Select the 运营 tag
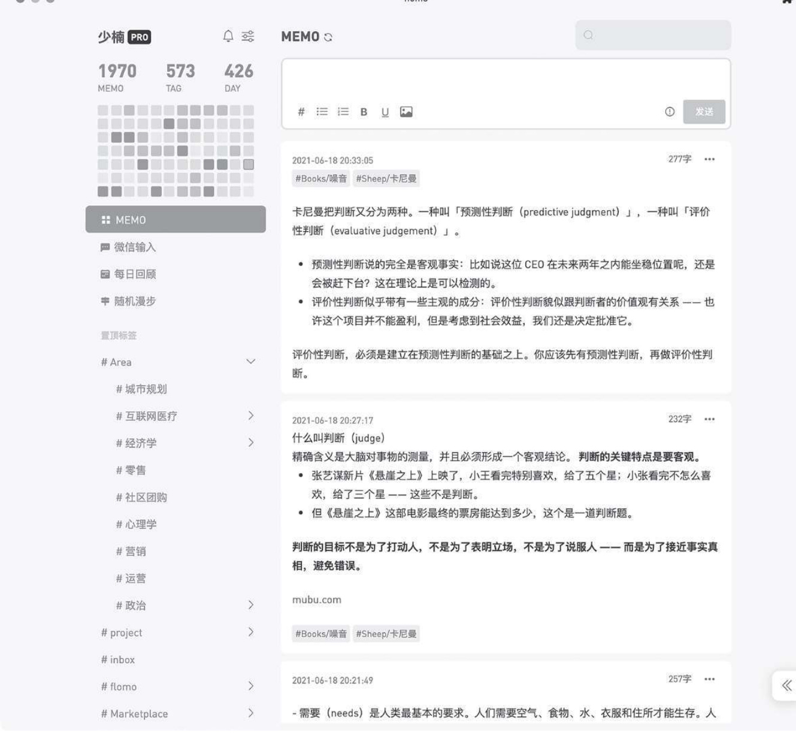This screenshot has height=733, width=796. [131, 578]
